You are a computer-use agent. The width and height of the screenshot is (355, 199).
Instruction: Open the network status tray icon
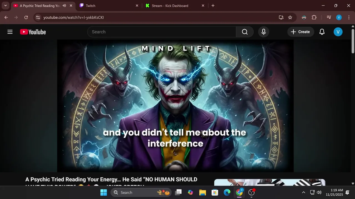312,192
